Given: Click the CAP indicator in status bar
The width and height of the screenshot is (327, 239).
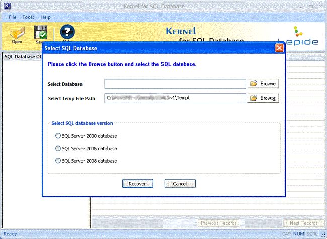Looking at the screenshot, I should tap(287, 234).
